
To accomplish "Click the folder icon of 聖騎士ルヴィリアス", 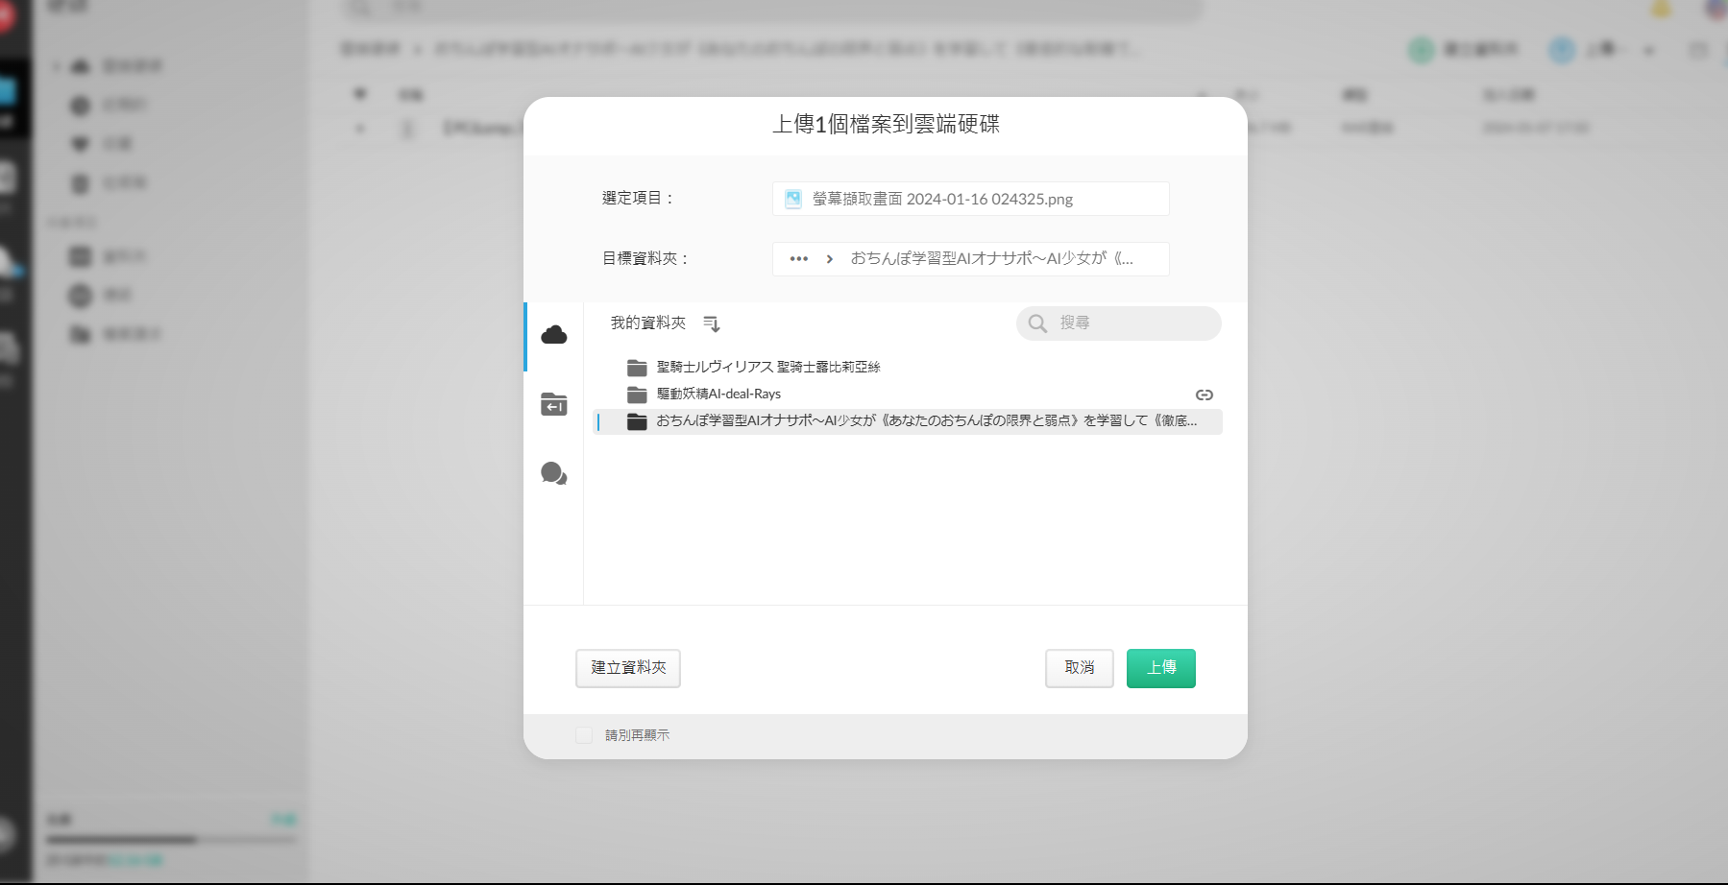I will tap(637, 368).
